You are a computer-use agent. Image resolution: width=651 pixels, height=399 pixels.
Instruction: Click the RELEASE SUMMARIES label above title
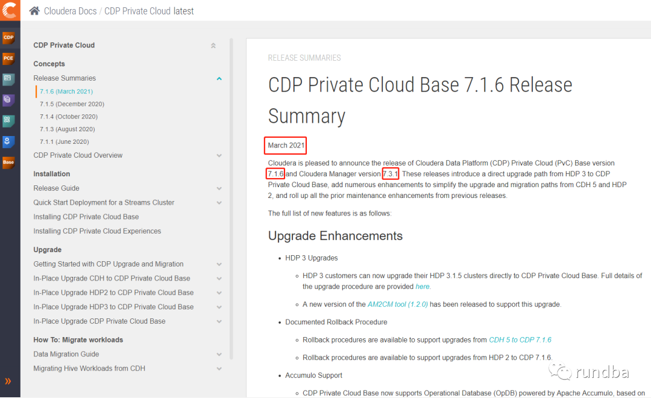304,58
